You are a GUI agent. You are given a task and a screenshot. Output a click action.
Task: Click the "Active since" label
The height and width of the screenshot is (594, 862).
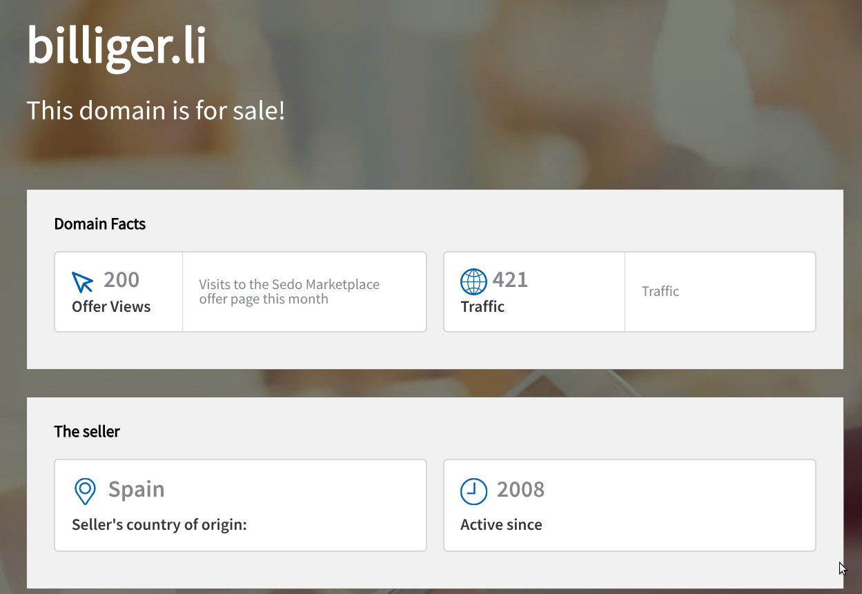point(501,525)
